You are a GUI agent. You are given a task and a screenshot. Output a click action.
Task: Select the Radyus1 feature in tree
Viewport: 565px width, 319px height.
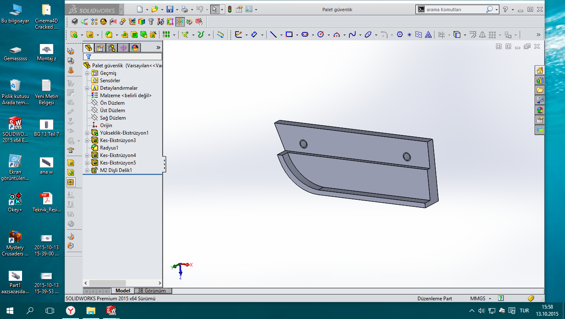click(x=109, y=148)
